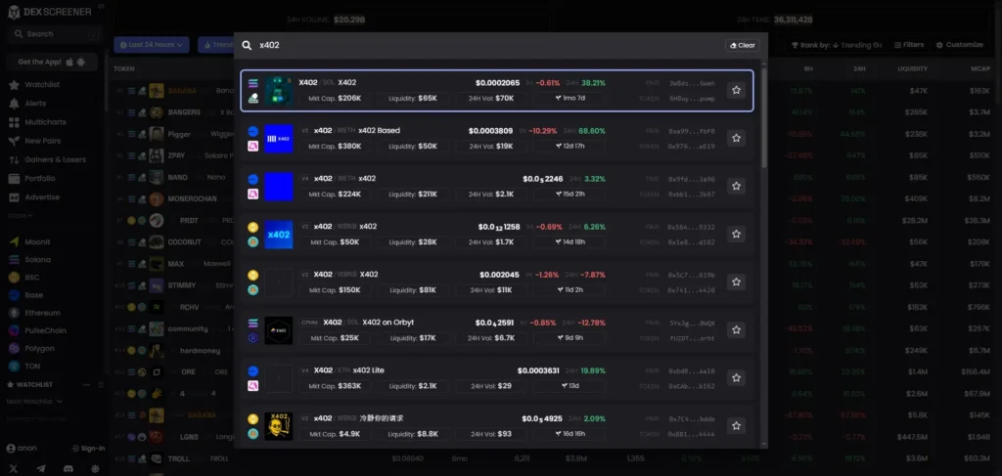Open the Customize options
Viewport: 1002px width, 476px height.
click(x=959, y=45)
